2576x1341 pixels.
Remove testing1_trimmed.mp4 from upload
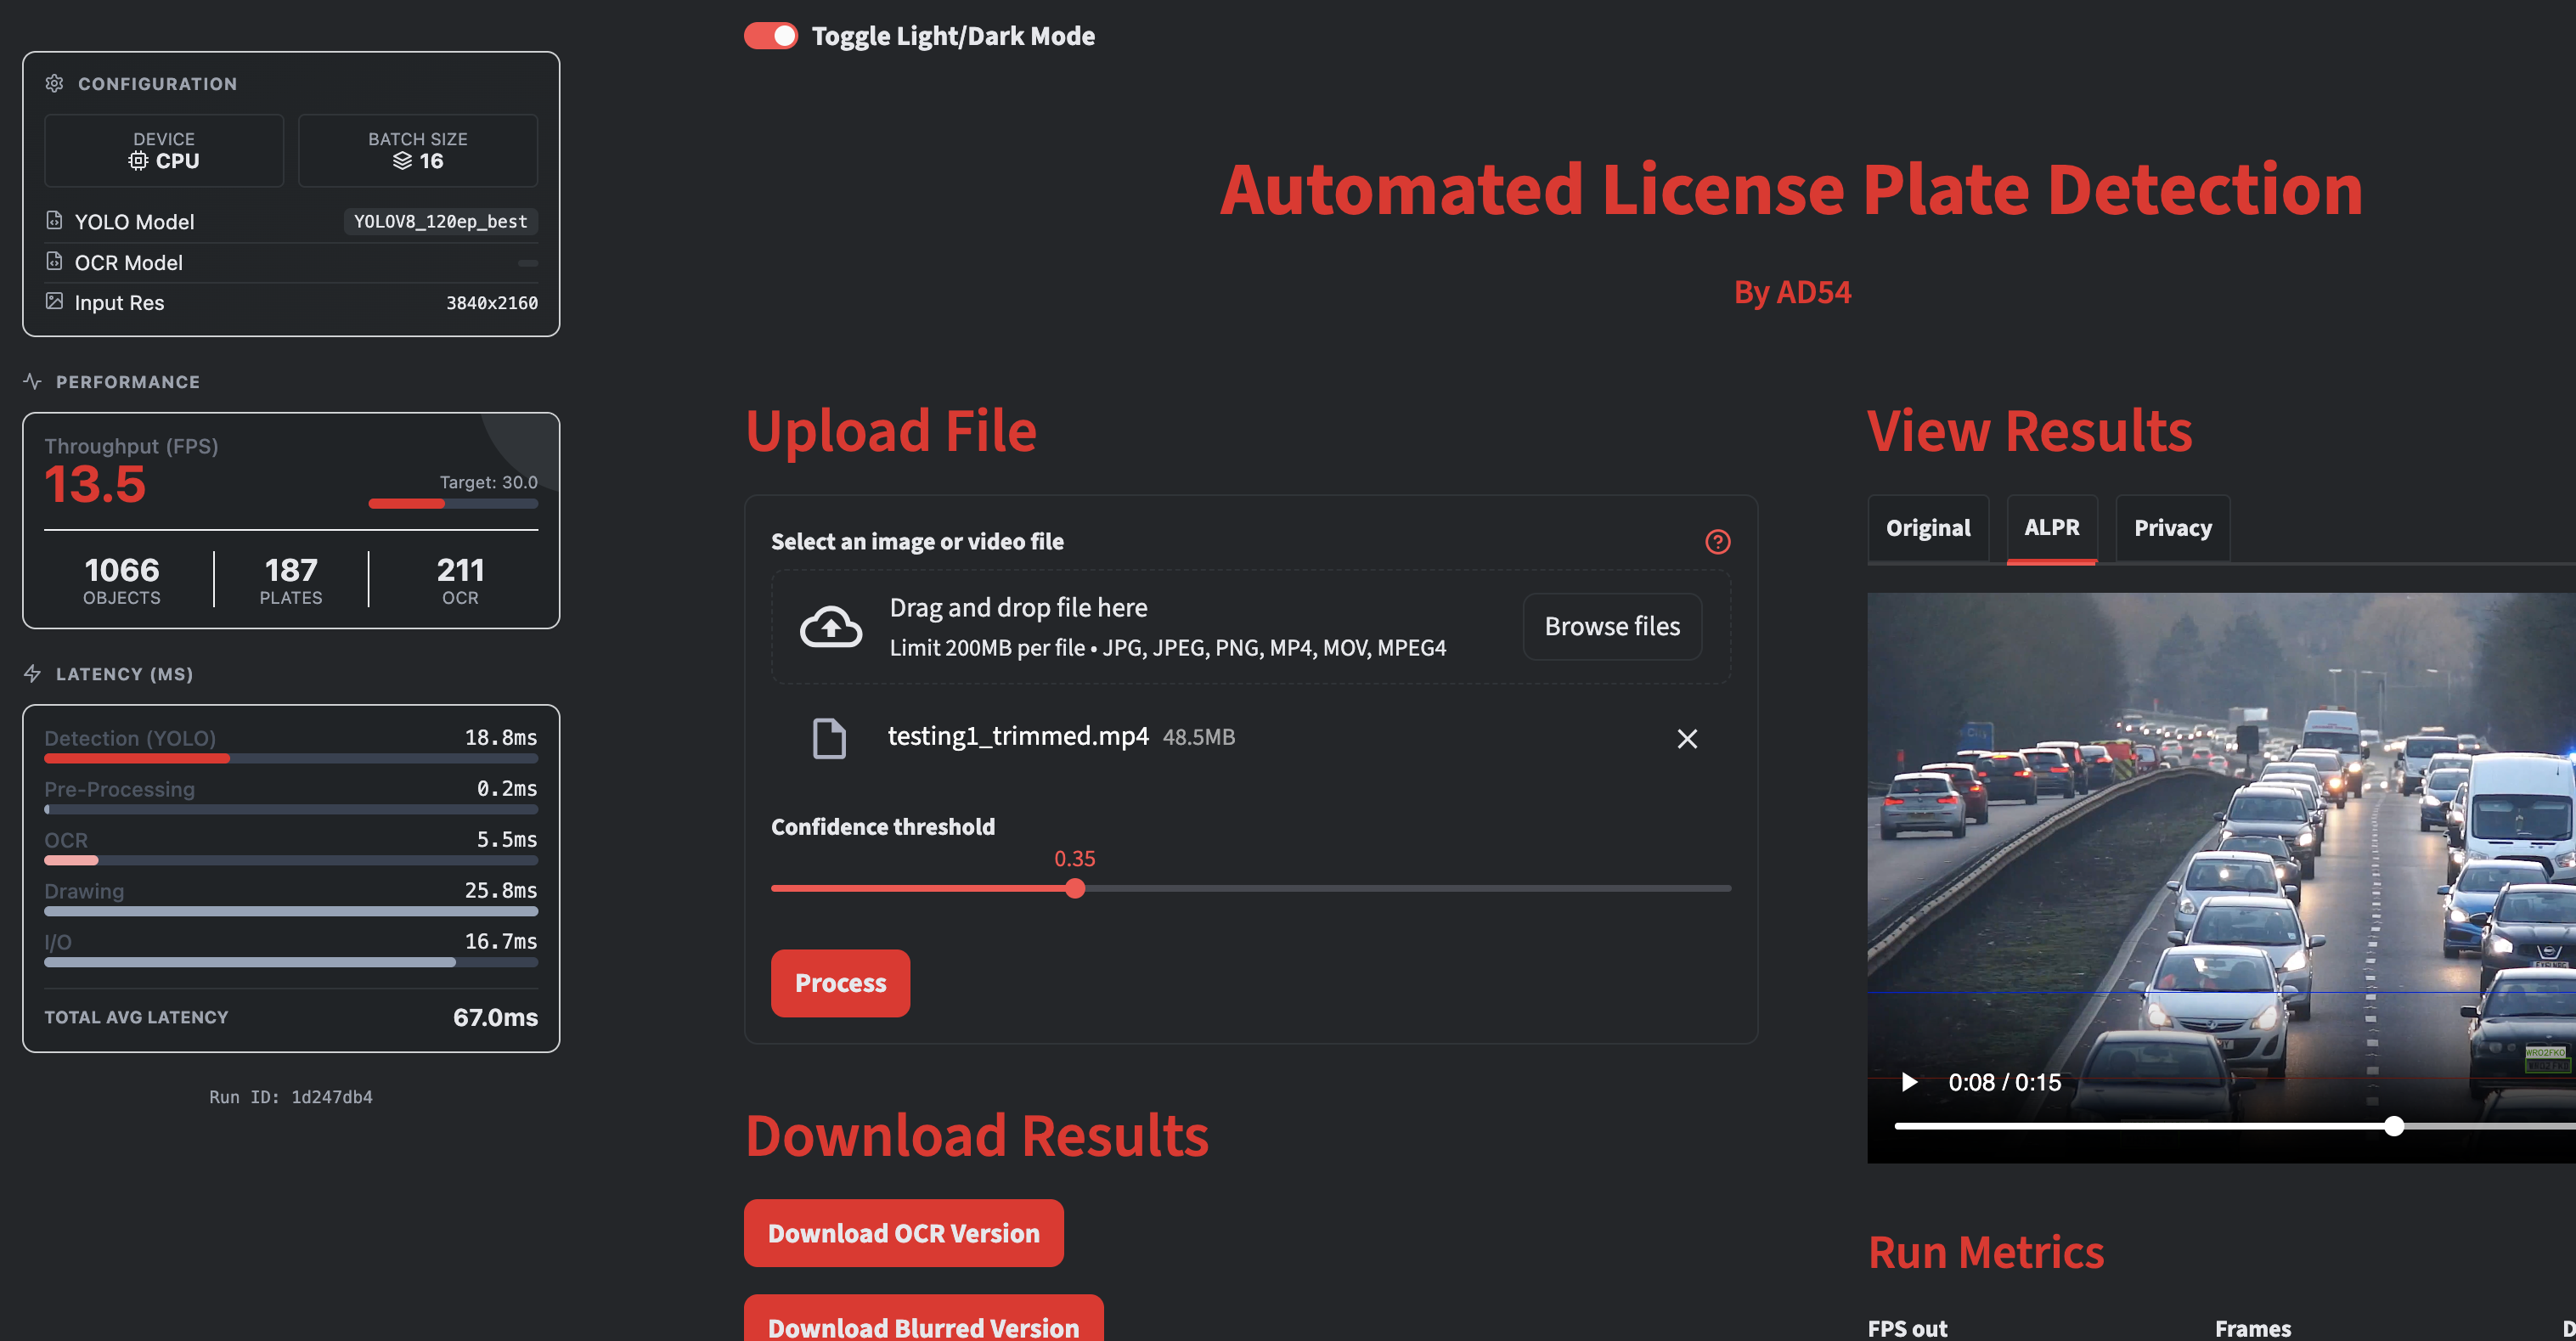click(x=1688, y=739)
